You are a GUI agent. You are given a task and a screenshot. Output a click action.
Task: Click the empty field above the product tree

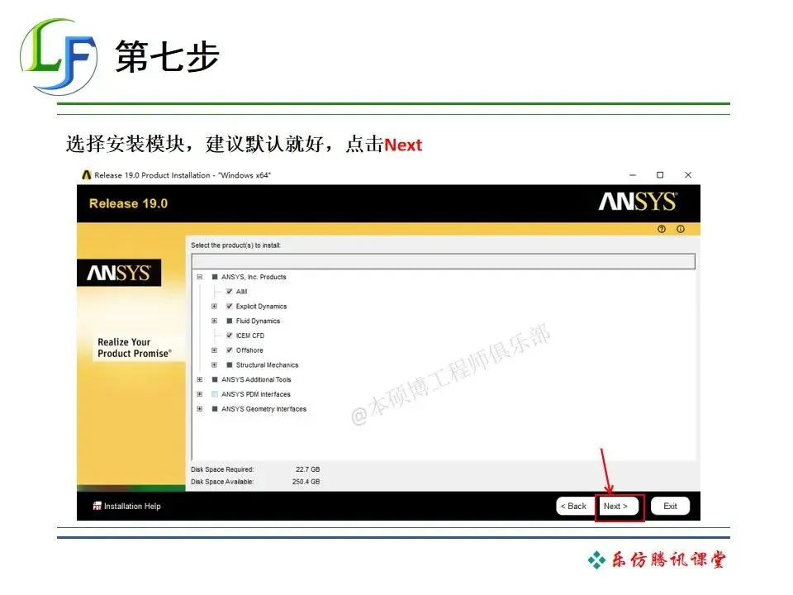coord(443,262)
